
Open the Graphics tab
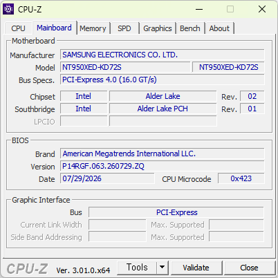click(158, 28)
